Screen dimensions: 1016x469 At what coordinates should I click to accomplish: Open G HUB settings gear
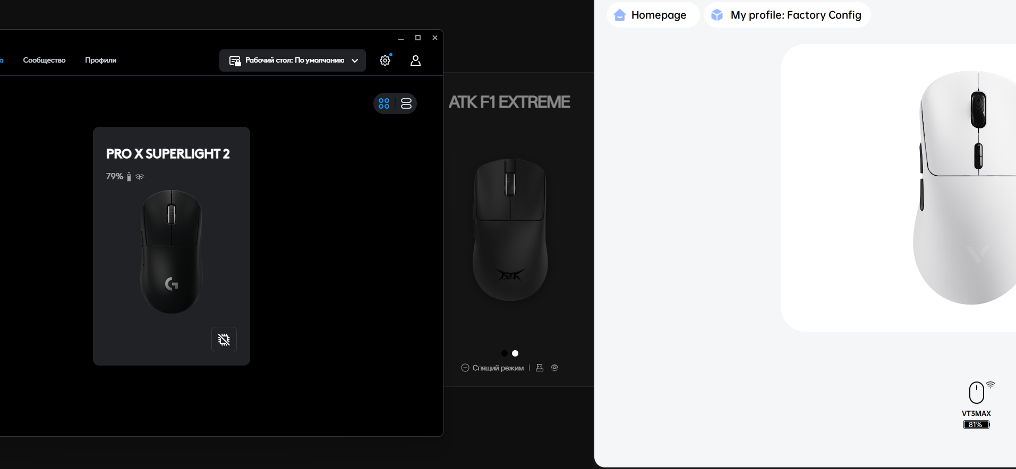coord(385,60)
